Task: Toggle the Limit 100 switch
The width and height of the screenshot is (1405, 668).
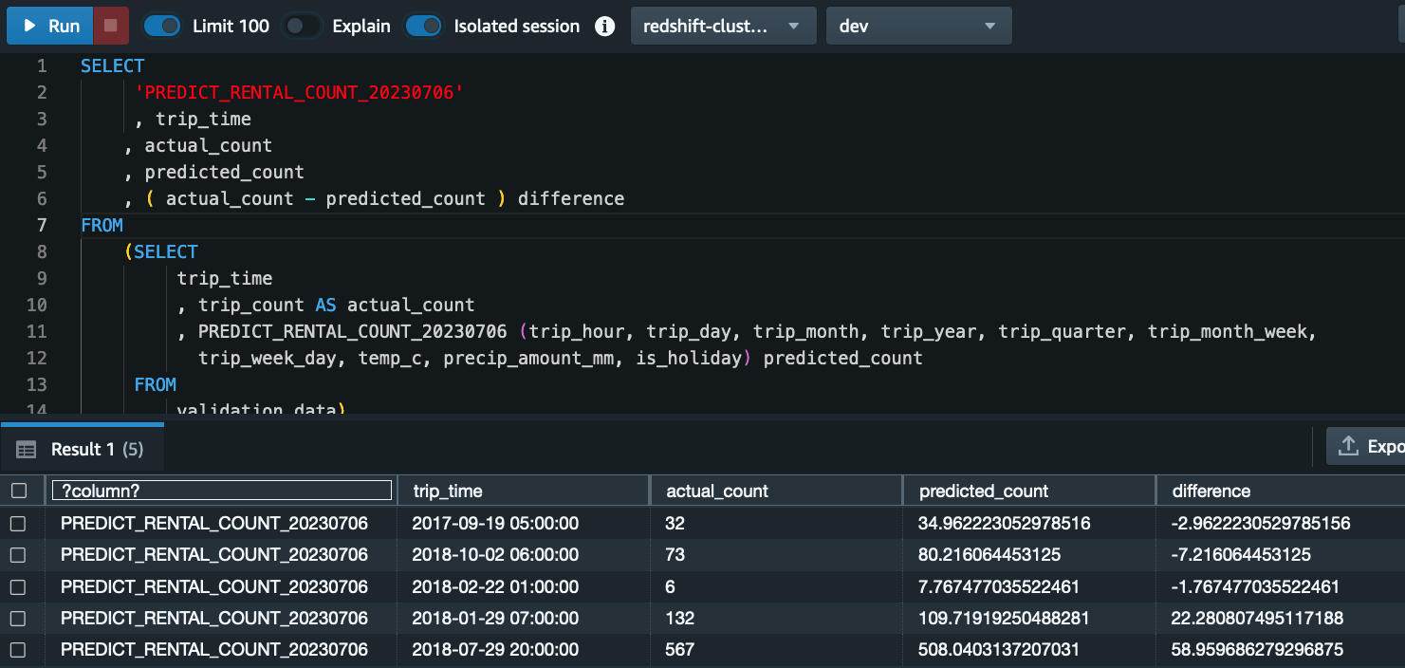Action: 162,26
